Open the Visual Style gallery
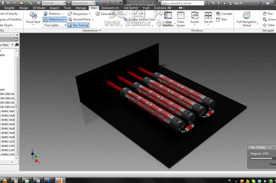Image resolution: width=276 pixels, height=183 pixels. pyautogui.click(x=33, y=18)
